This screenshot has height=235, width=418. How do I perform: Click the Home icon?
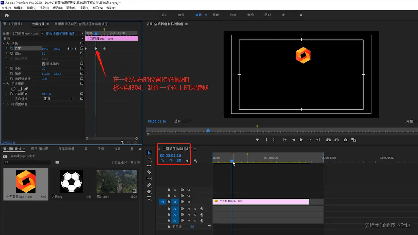(x=7, y=15)
